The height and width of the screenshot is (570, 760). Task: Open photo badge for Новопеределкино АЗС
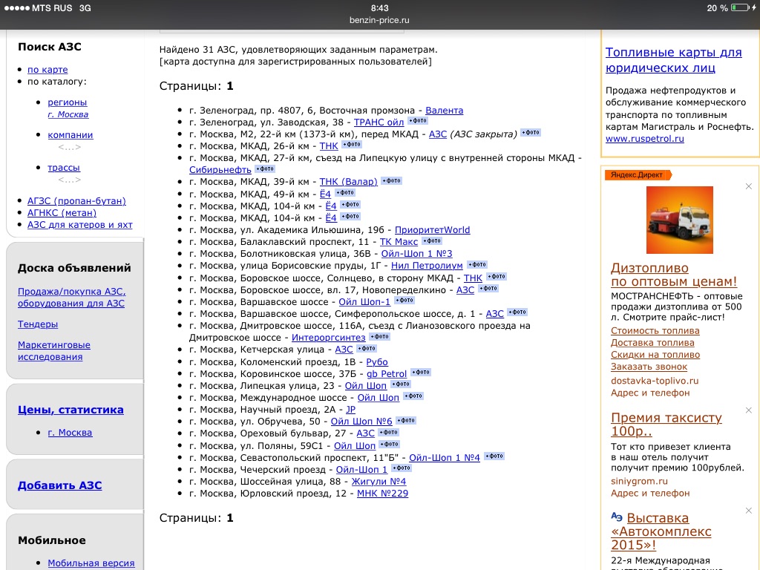[x=488, y=289]
